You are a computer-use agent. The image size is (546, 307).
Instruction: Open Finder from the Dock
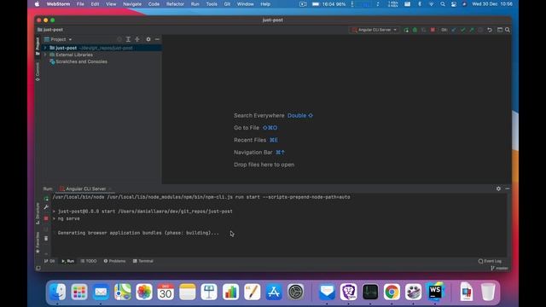click(x=57, y=292)
